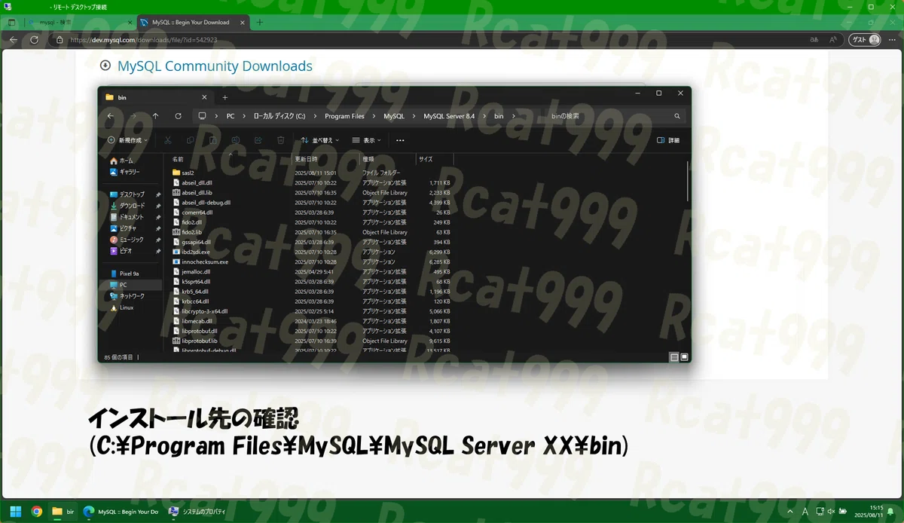Open MySQL Community Downloads link
This screenshot has width=904, height=523.
(215, 66)
